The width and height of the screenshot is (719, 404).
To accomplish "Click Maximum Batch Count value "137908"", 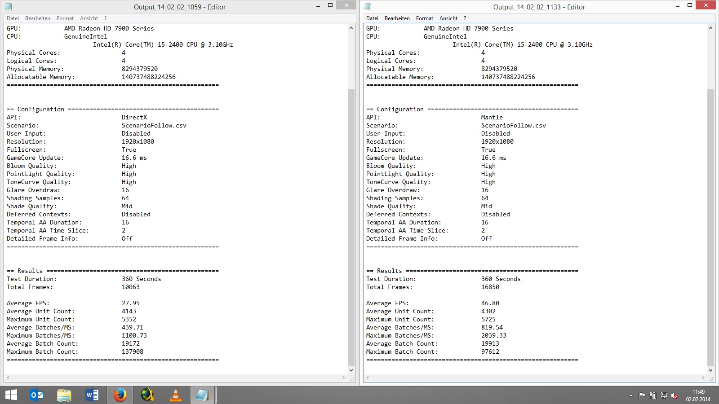I will click(133, 351).
